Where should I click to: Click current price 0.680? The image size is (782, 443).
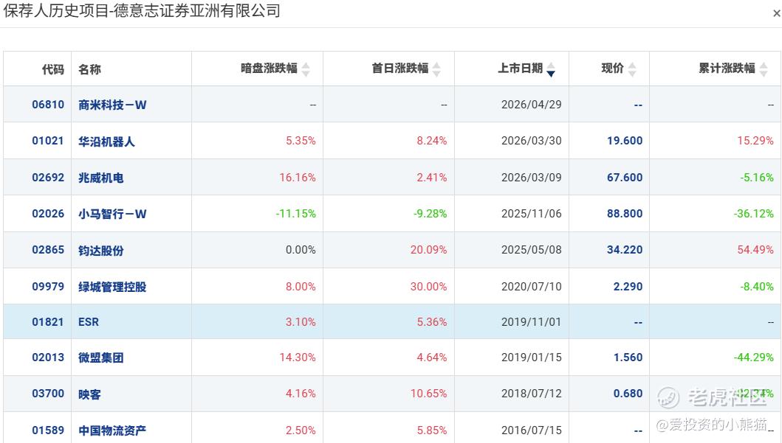[x=628, y=394]
